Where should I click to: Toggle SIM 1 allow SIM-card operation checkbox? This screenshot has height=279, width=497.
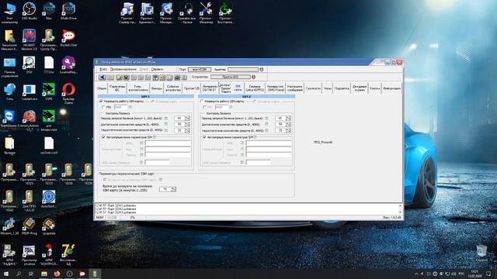click(102, 102)
